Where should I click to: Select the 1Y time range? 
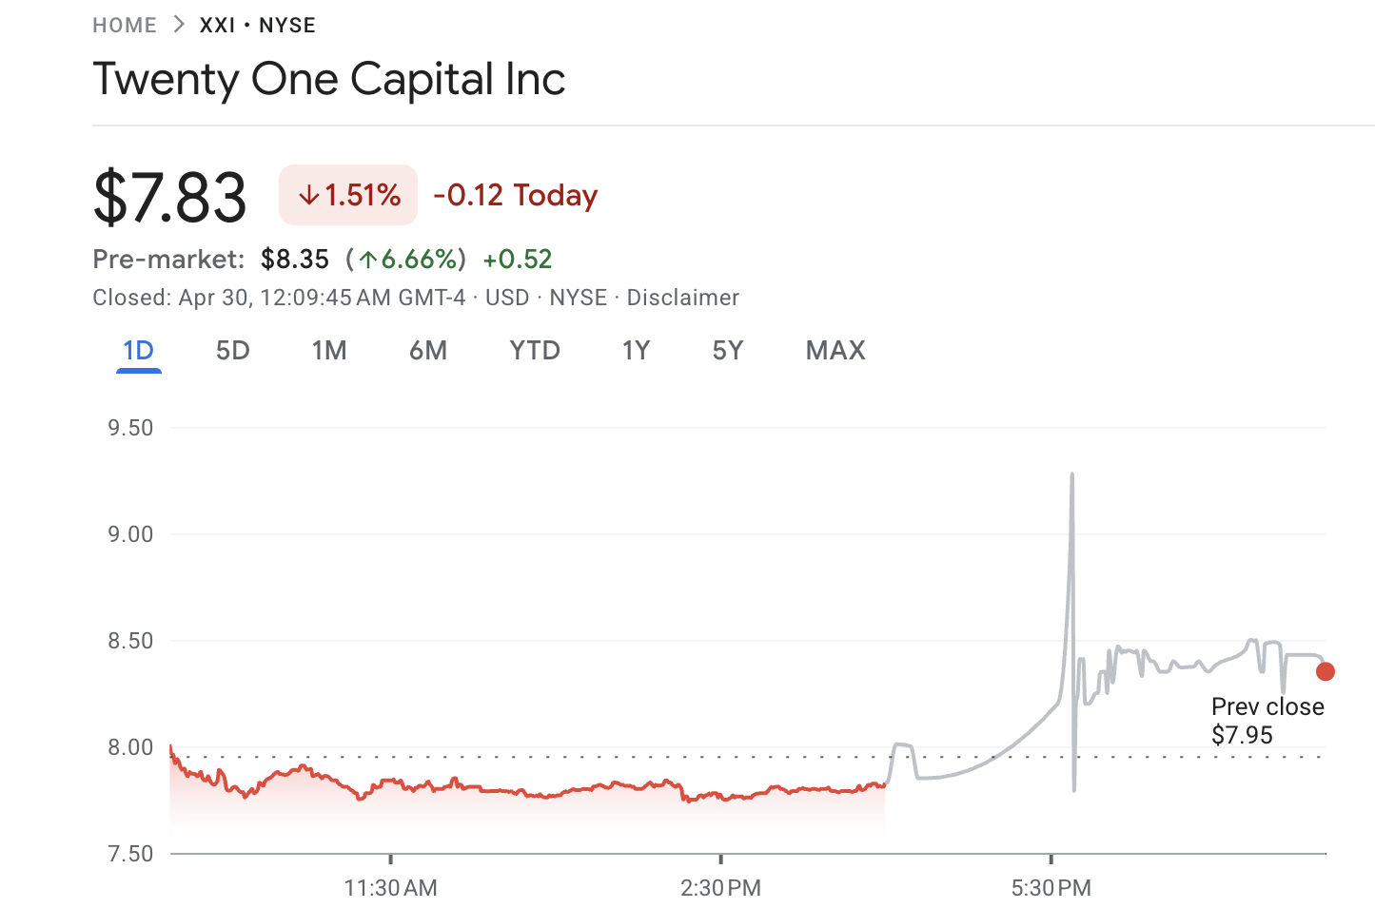pyautogui.click(x=636, y=350)
